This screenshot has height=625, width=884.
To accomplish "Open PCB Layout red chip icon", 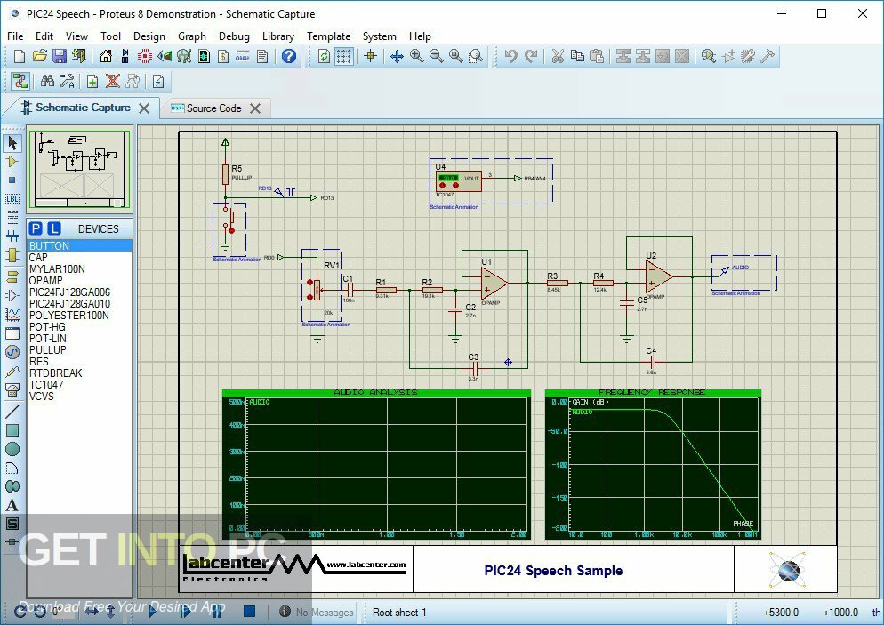I will 145,56.
